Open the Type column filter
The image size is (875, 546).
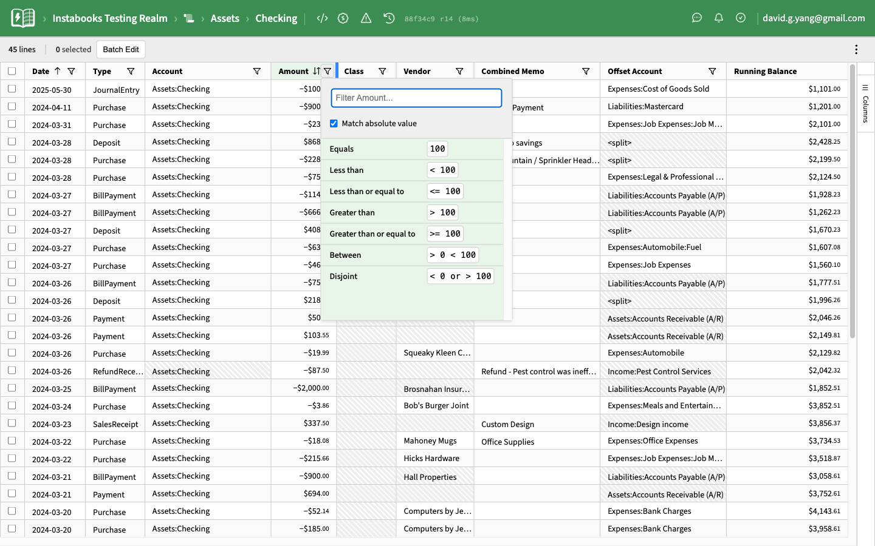point(131,71)
